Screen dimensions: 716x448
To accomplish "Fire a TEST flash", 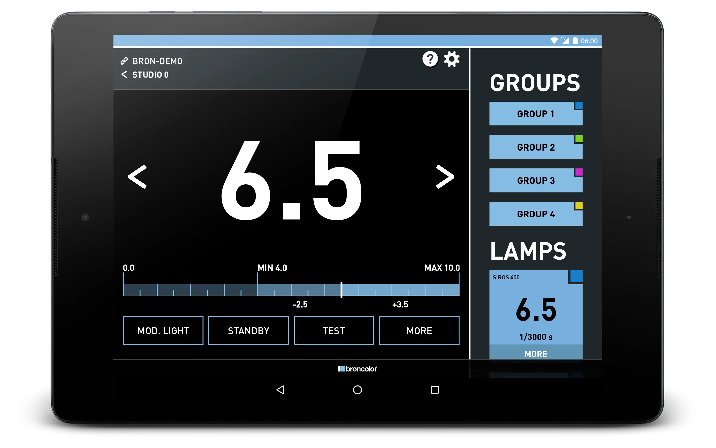I will 334,331.
